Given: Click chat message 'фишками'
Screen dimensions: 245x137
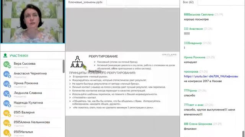Looking at the screenshot, I should point(190,129).
